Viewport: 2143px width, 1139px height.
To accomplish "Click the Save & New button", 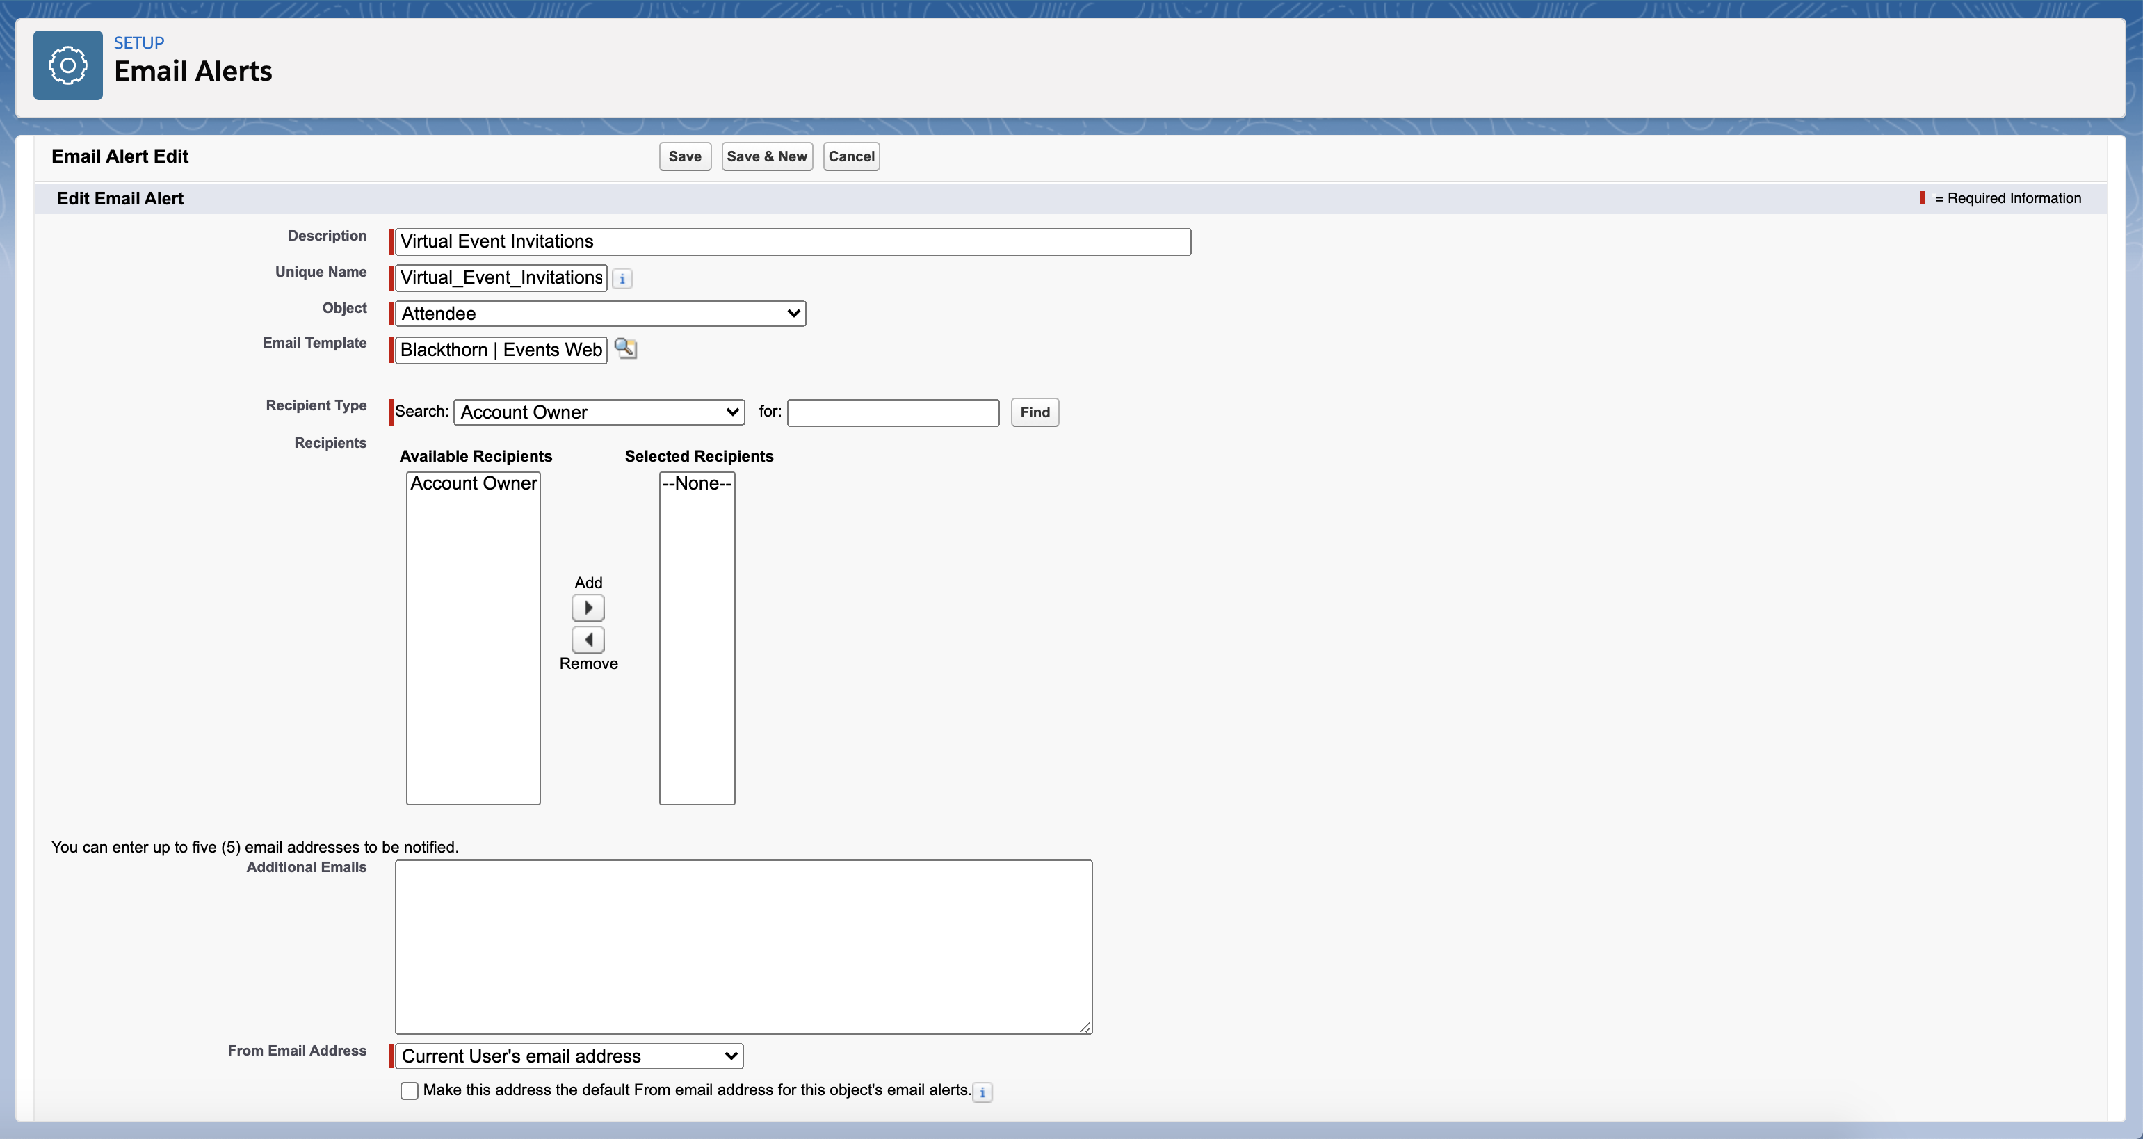I will point(767,156).
